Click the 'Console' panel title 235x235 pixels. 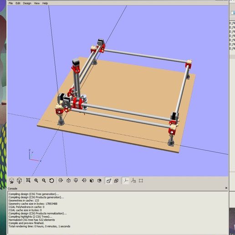tap(12, 189)
